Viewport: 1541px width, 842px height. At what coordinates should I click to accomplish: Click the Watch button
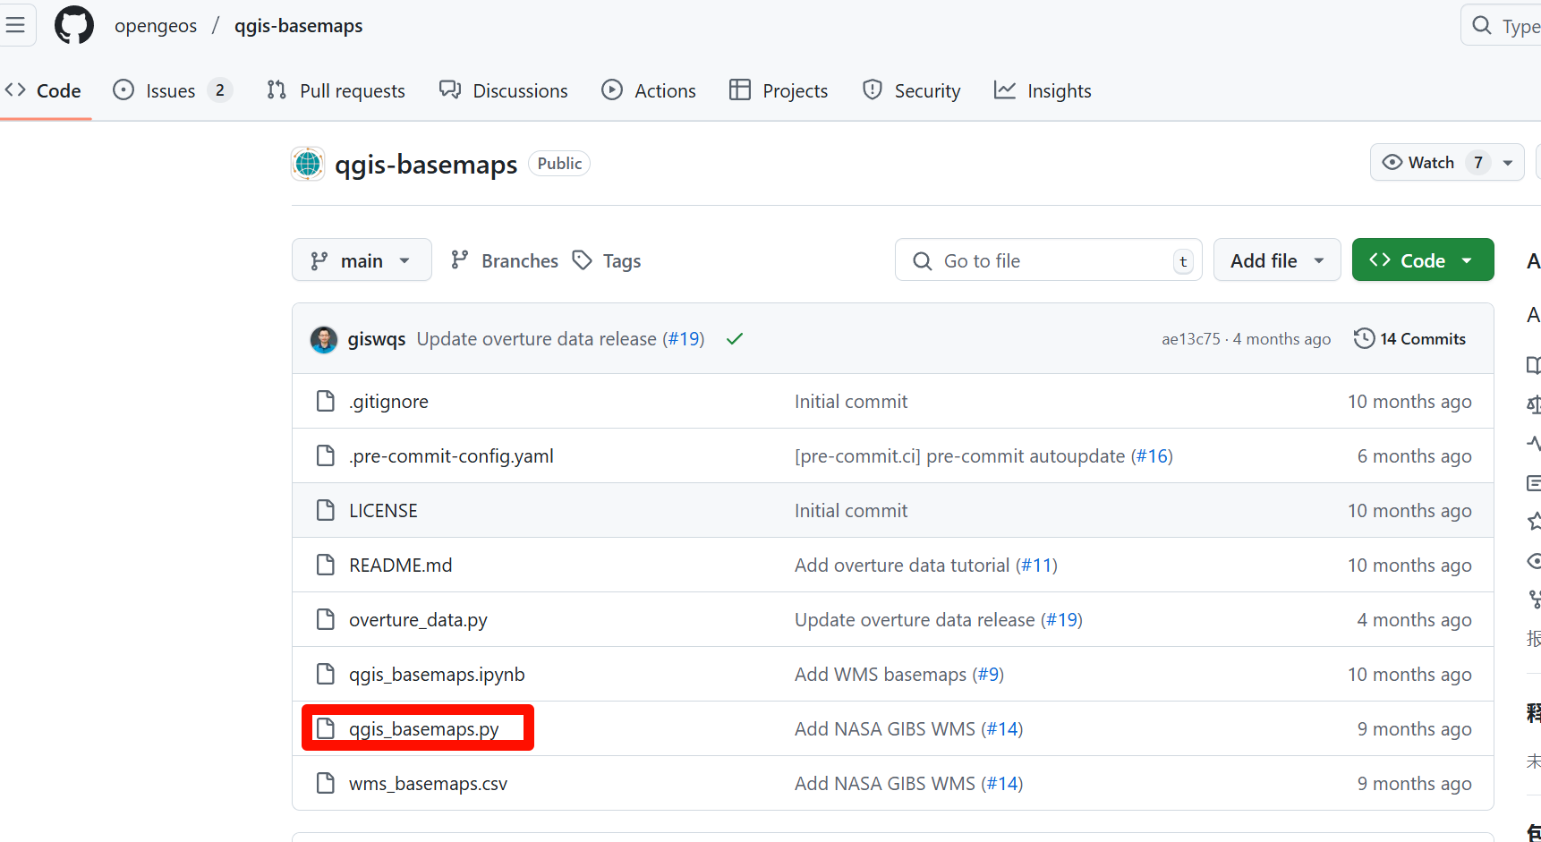click(x=1430, y=162)
